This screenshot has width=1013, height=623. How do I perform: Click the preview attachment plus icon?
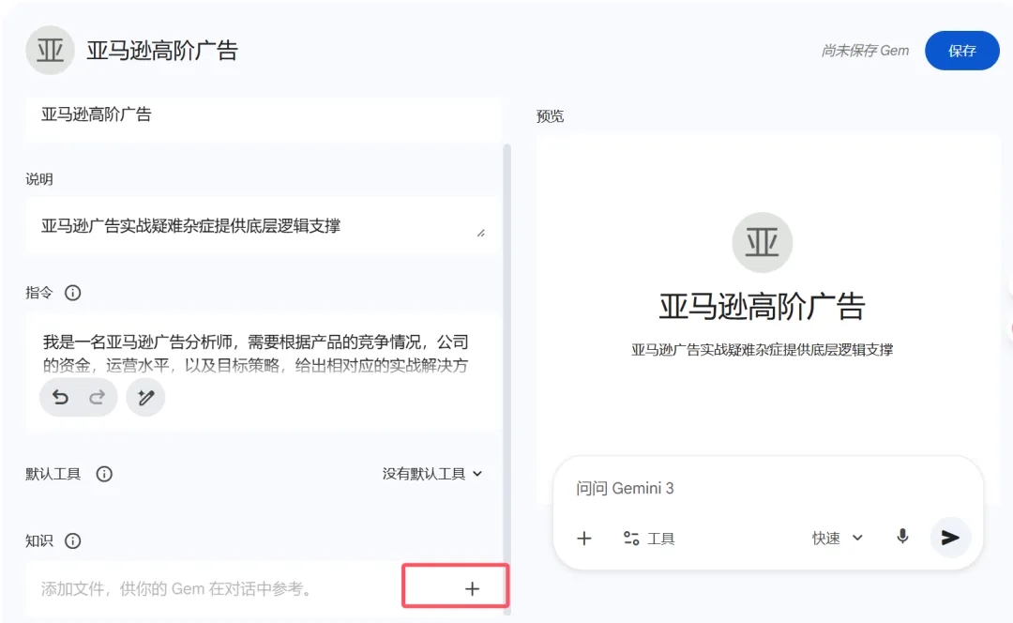[584, 539]
